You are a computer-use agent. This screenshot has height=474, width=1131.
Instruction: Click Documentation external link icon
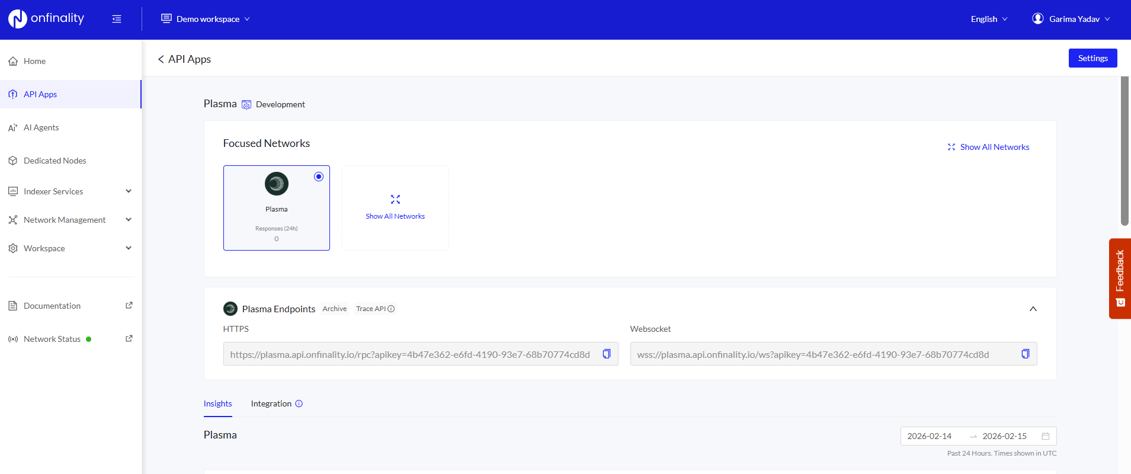coord(129,305)
